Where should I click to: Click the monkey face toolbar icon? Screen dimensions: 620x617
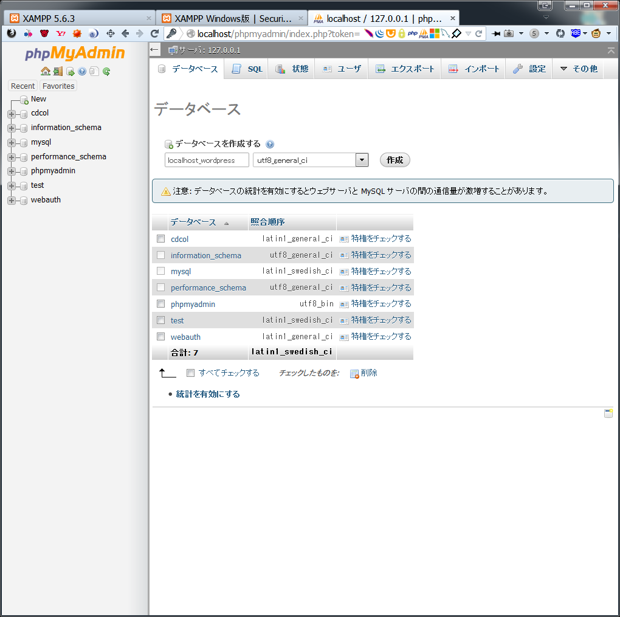point(596,33)
